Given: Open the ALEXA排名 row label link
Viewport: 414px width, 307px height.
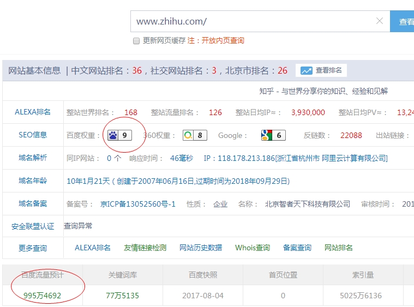Looking at the screenshot, I should tap(33, 112).
